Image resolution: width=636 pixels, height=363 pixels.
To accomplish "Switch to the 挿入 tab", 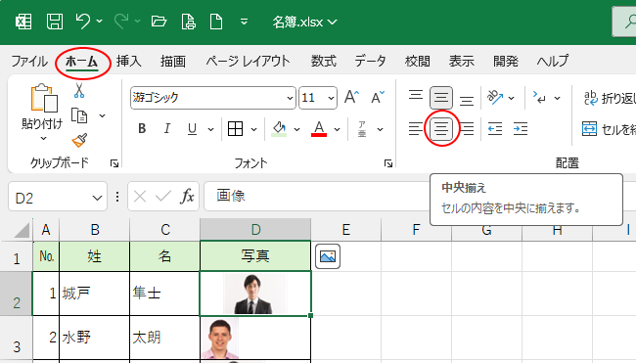I will tap(128, 62).
